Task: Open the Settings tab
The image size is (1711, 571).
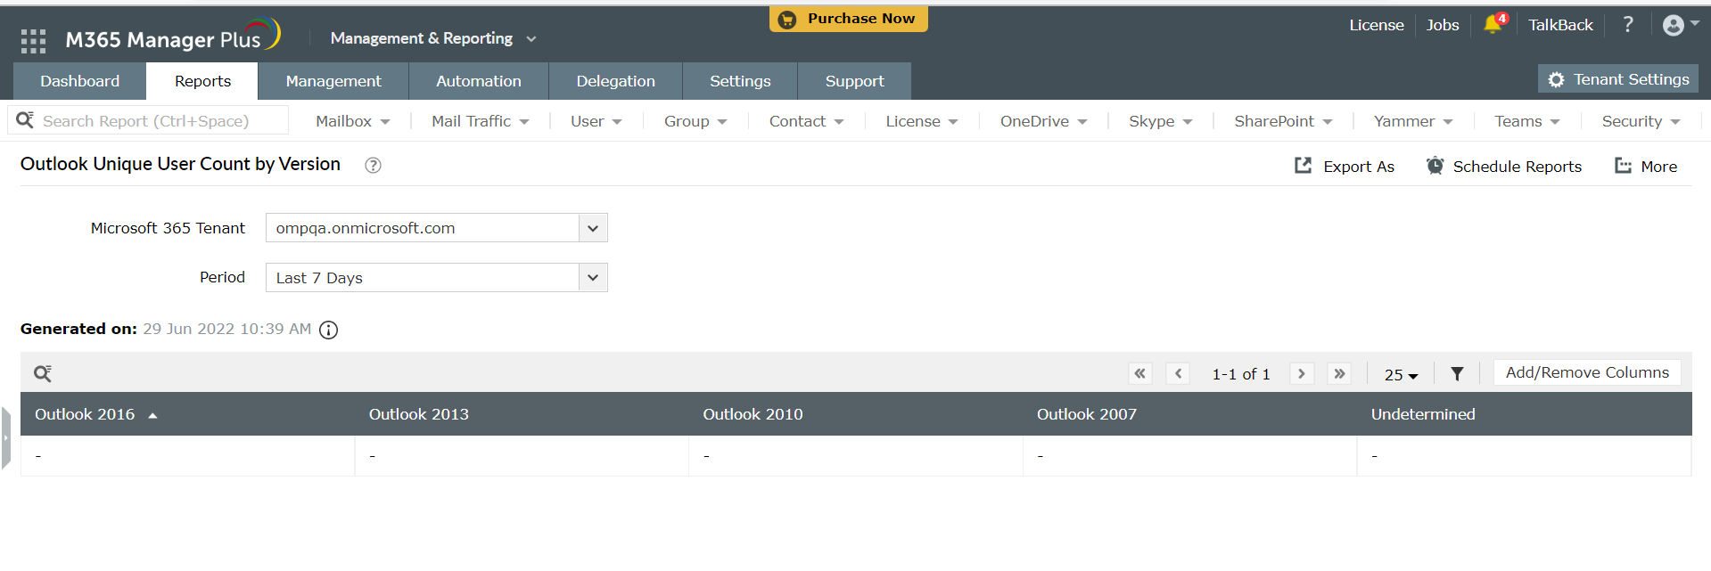Action: [x=740, y=81]
